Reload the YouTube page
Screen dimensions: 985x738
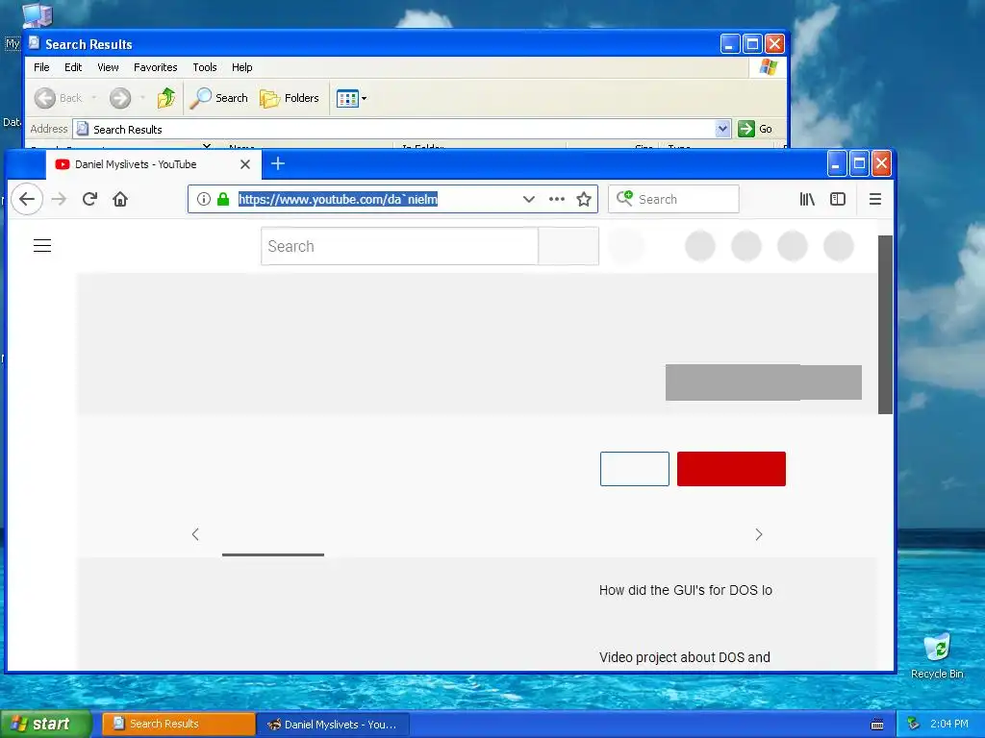coord(89,200)
